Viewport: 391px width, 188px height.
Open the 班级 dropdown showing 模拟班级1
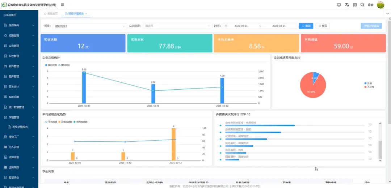click(x=90, y=26)
